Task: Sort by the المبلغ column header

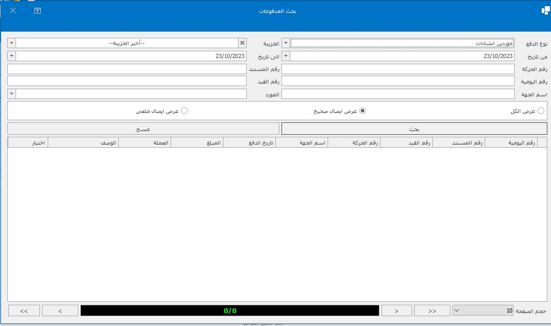Action: click(197, 143)
